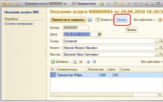Click the Цена column header

pos(113,69)
